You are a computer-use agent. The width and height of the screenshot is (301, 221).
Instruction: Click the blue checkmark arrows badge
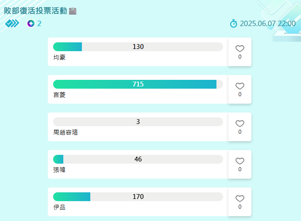click(x=12, y=23)
